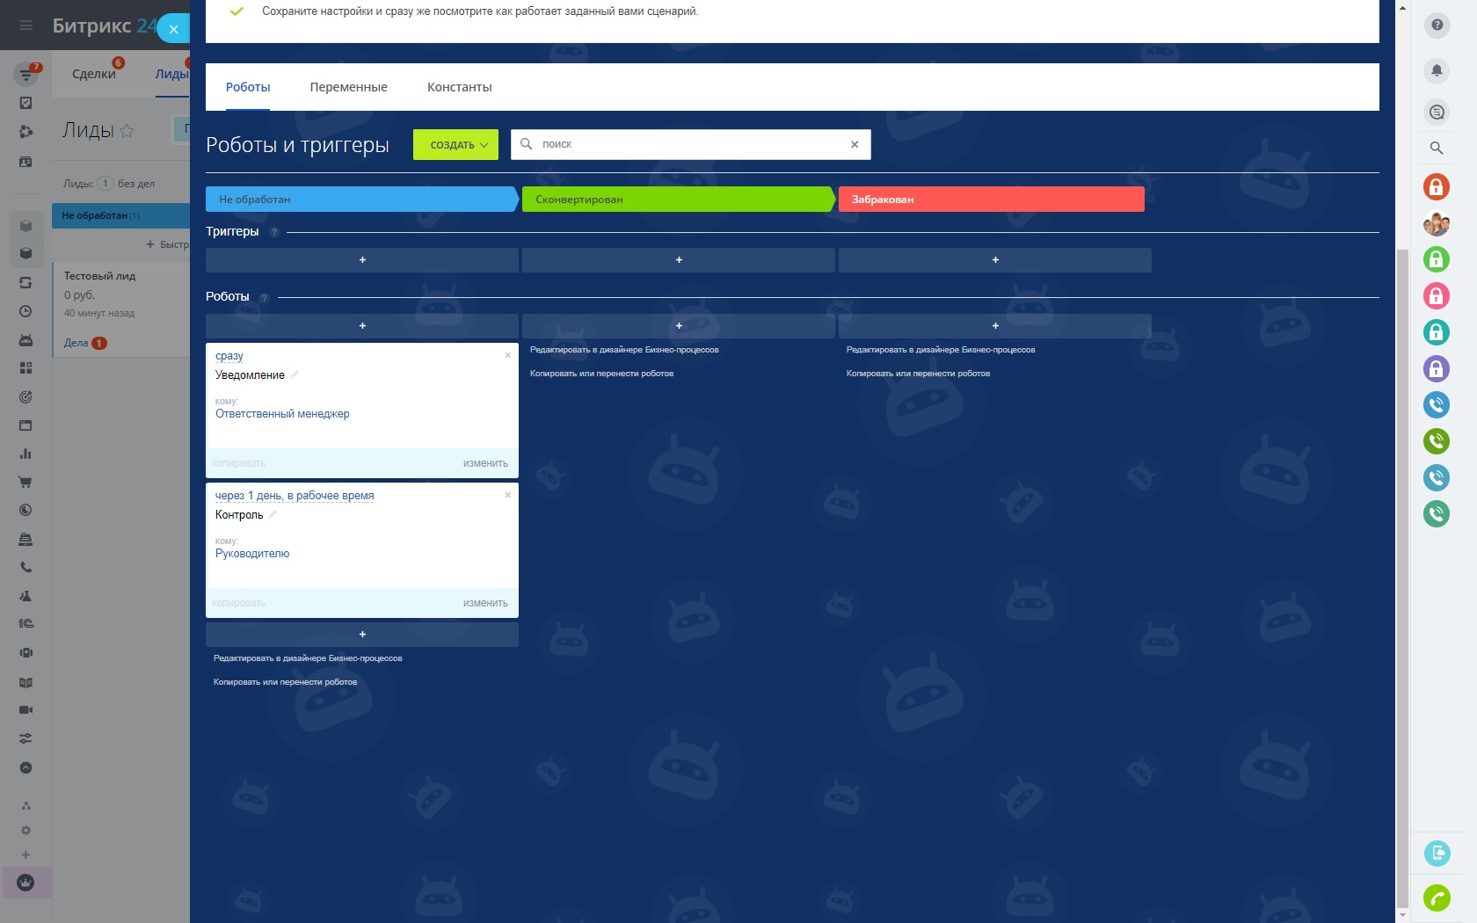Open the chat messages icon in right panel
The height and width of the screenshot is (923, 1477).
pos(1437,112)
